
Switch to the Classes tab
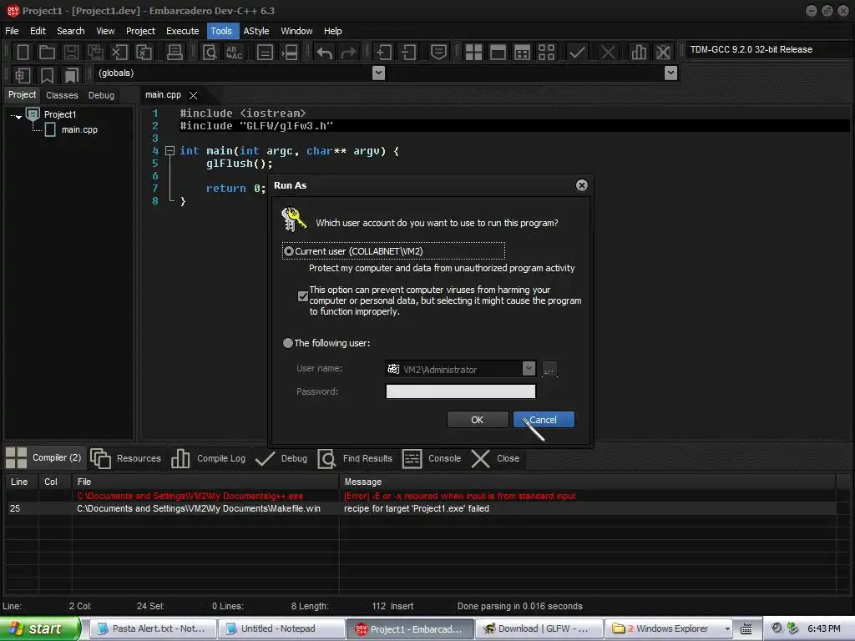tap(62, 95)
